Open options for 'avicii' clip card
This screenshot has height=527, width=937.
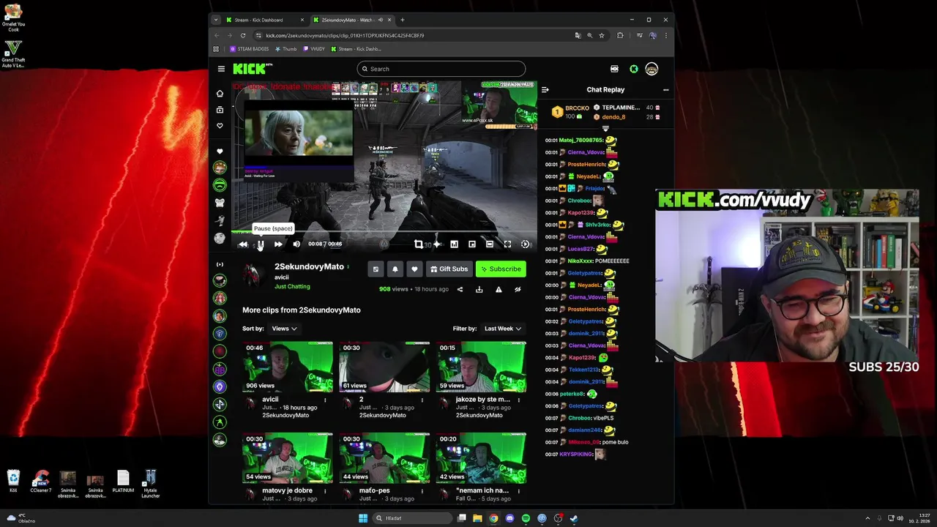(x=325, y=400)
